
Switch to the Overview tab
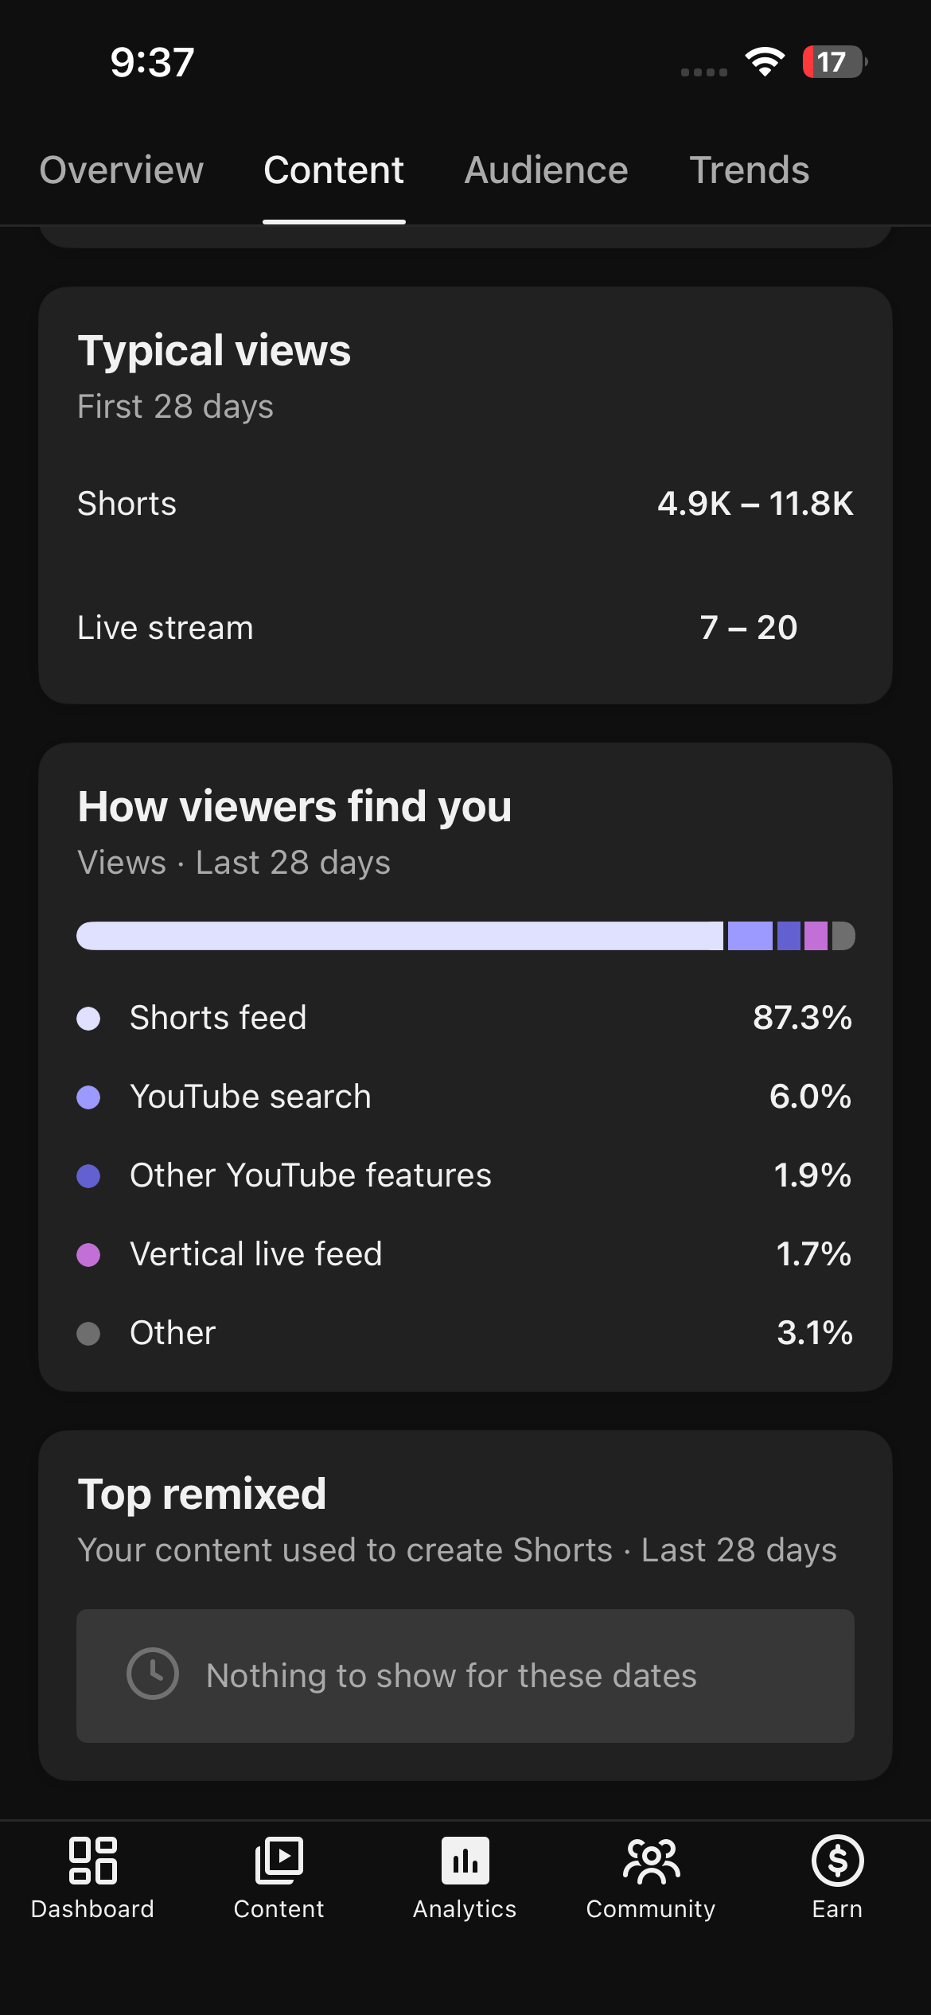coord(122,170)
